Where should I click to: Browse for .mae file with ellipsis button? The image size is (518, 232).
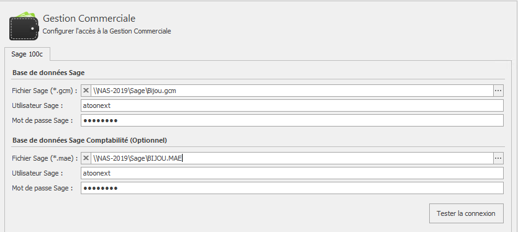tap(498, 158)
